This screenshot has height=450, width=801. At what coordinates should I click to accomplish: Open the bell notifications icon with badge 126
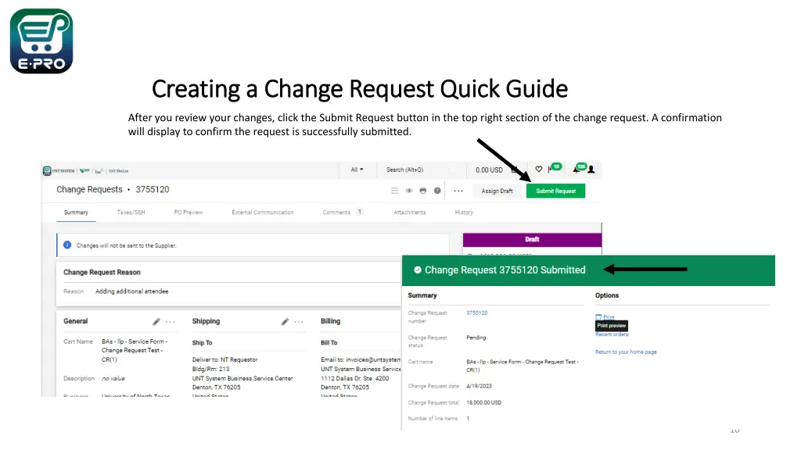click(x=579, y=168)
